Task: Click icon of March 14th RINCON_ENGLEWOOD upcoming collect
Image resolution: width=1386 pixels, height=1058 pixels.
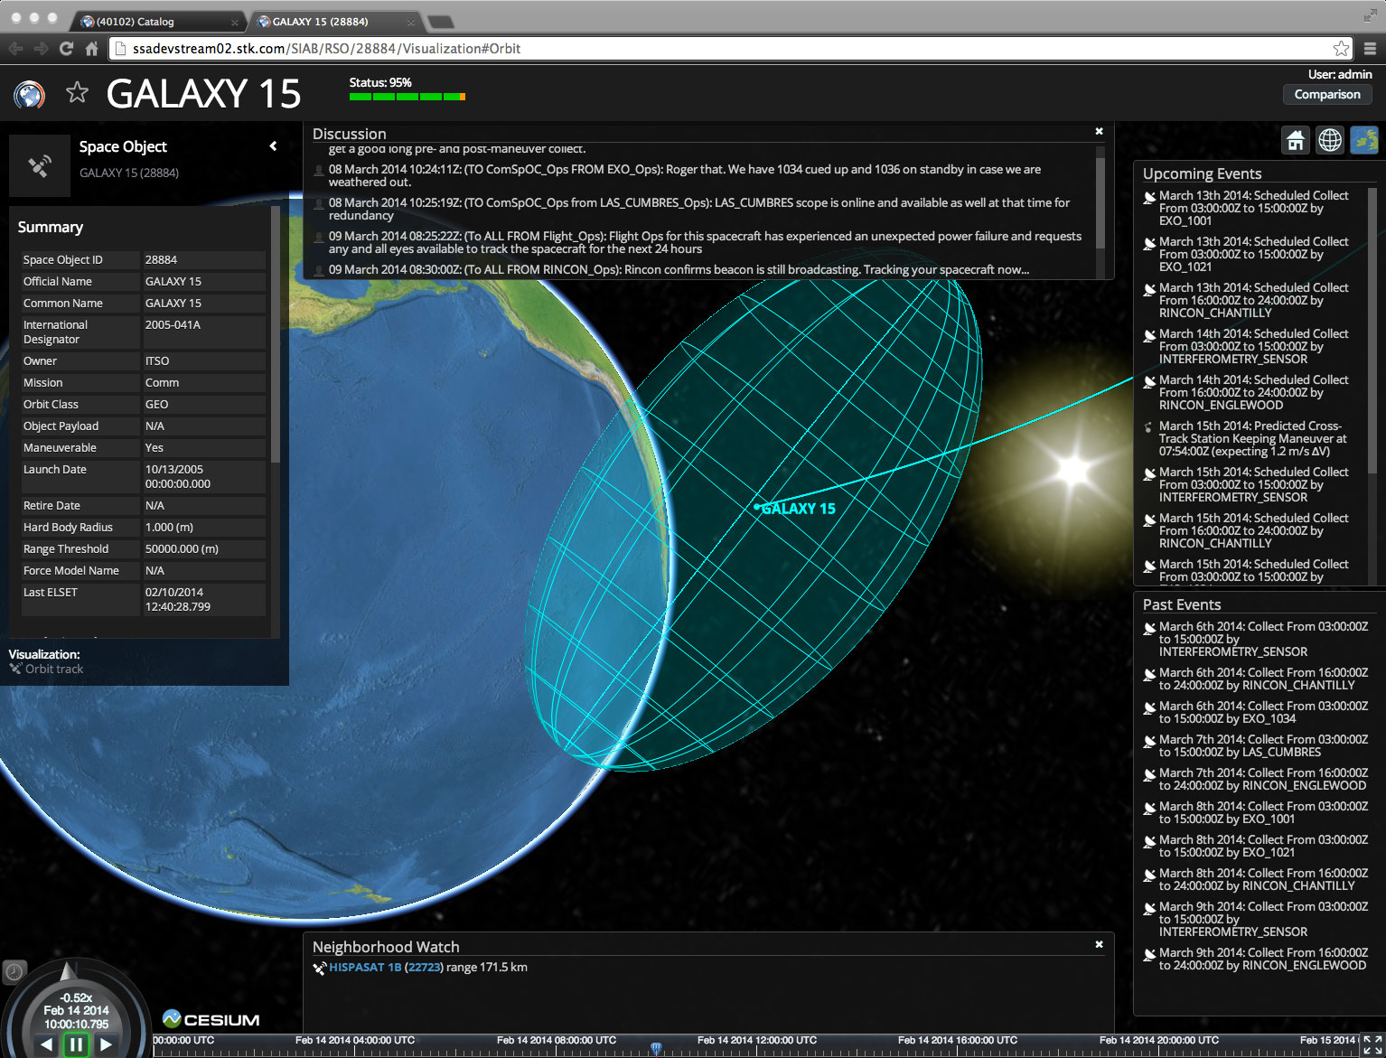Action: [x=1150, y=381]
